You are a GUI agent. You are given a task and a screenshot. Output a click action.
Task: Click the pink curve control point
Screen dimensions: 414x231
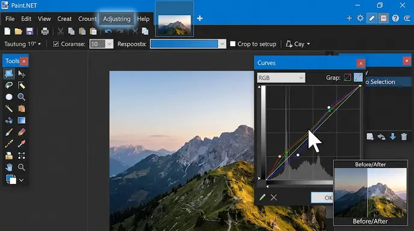[x=280, y=156]
